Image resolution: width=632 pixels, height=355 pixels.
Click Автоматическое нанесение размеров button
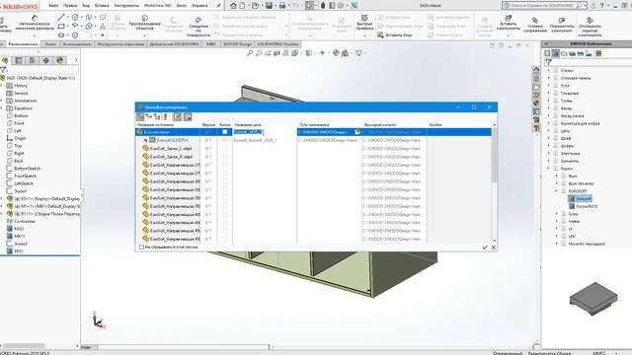click(35, 24)
